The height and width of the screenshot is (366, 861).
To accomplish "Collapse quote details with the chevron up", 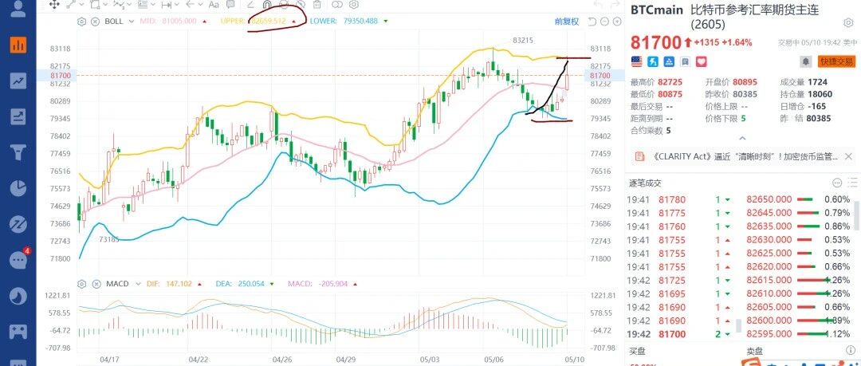I will point(742,139).
